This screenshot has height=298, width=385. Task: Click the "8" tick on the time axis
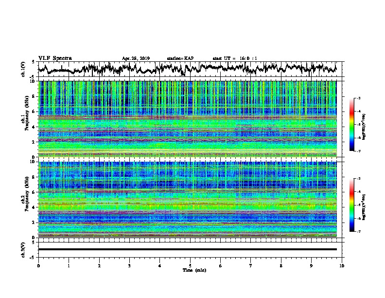pyautogui.click(x=281, y=266)
